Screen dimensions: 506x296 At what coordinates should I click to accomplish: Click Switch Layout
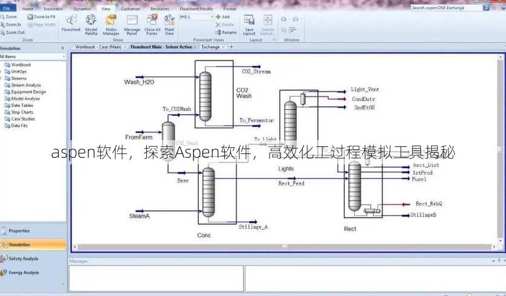coord(267,25)
